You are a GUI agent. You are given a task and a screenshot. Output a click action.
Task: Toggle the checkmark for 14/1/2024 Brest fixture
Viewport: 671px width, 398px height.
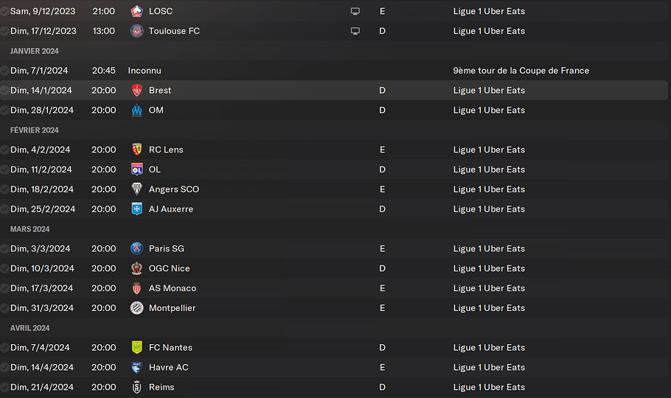tap(5, 90)
